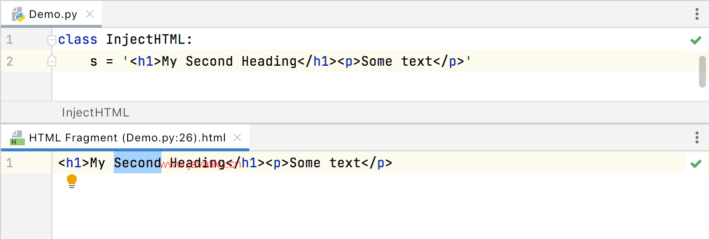
Task: Click line number 2 in the gutter
Action: click(9, 62)
